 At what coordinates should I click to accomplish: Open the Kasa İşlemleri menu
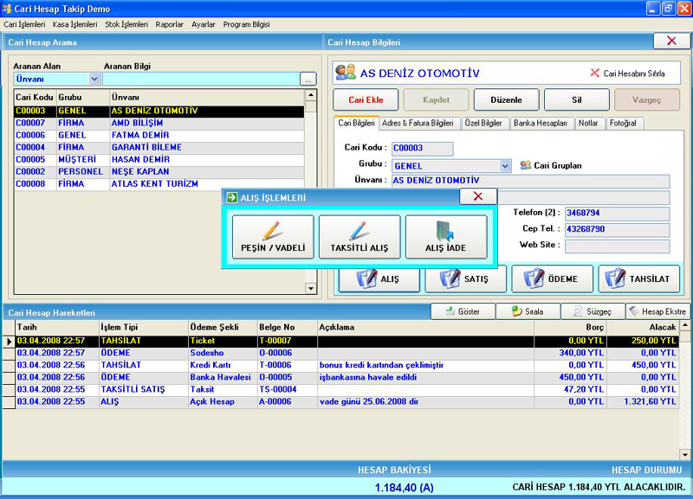click(74, 24)
